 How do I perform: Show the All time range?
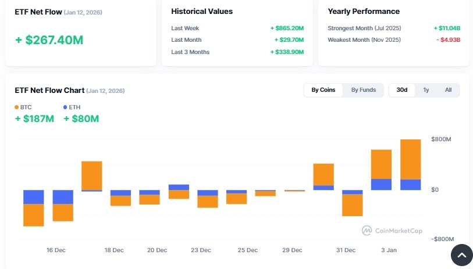[x=448, y=90]
